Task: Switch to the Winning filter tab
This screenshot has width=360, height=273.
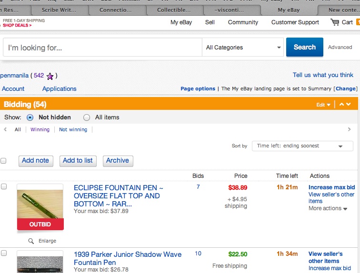Action: (x=40, y=129)
